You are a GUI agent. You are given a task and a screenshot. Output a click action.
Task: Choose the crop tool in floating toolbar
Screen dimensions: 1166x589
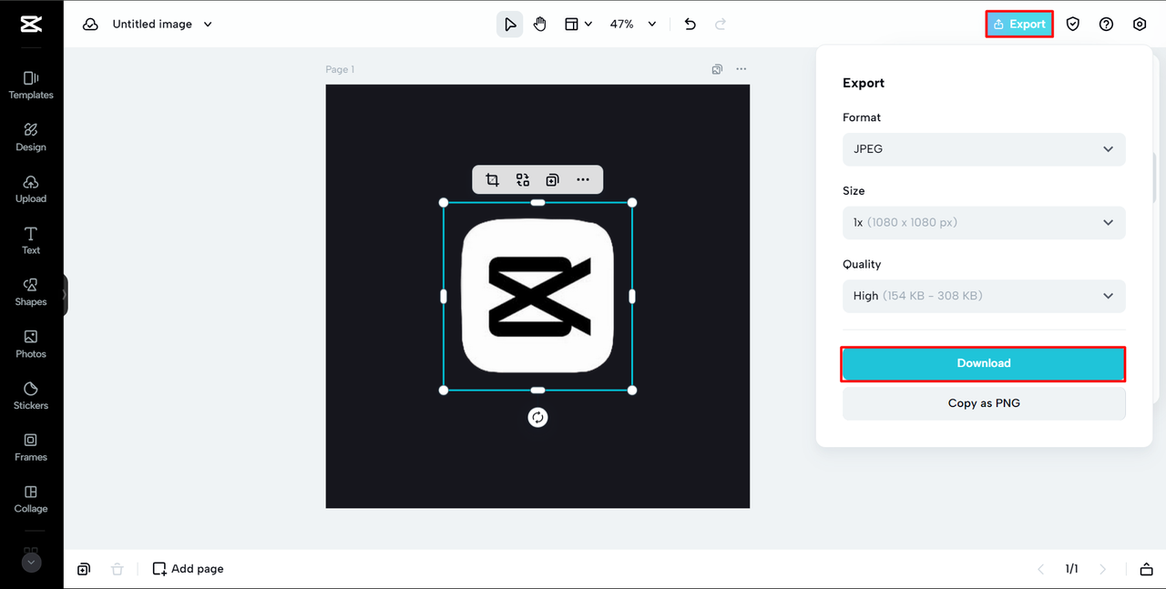(493, 180)
